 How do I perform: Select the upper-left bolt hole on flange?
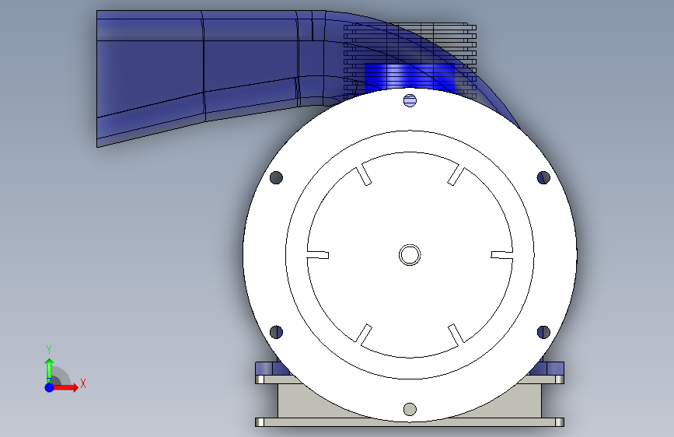click(277, 177)
